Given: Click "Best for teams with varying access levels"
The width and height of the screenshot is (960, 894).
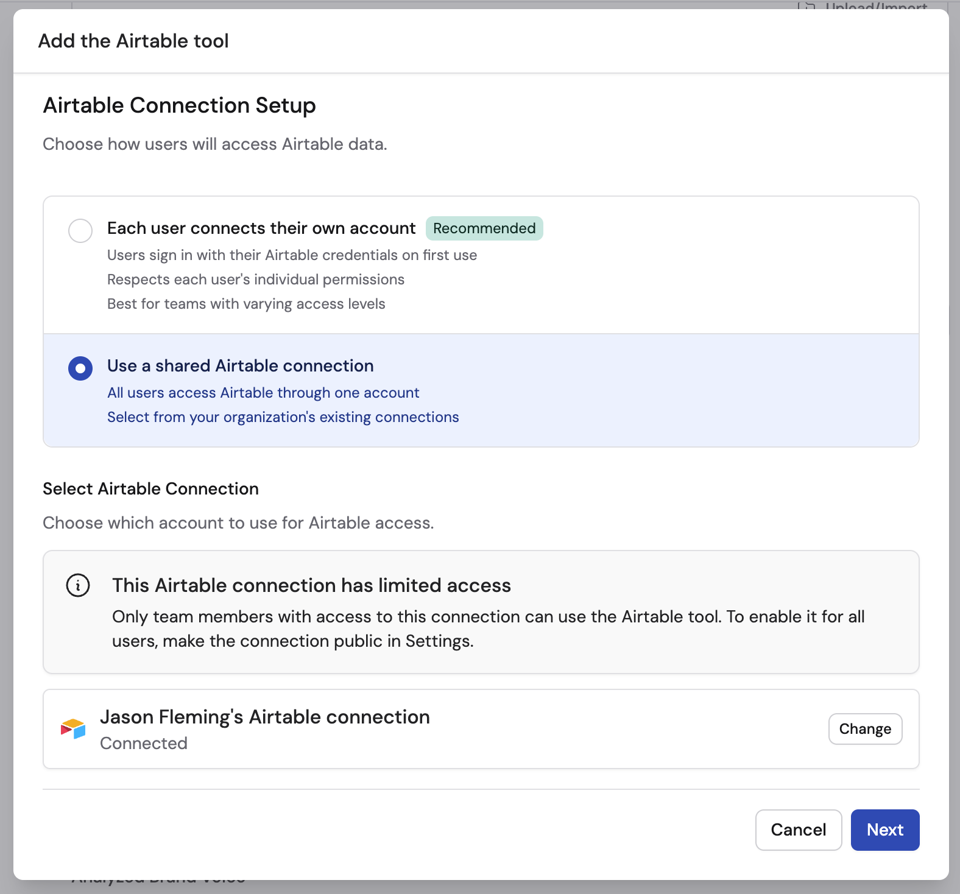Looking at the screenshot, I should tap(246, 304).
